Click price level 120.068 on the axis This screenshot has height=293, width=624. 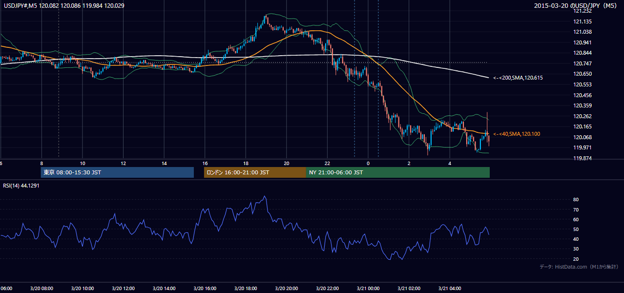582,137
